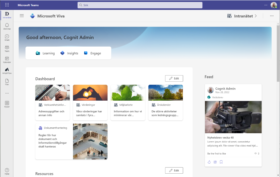Open the Kalender app icon
The width and height of the screenshot is (280, 177).
coord(7,60)
